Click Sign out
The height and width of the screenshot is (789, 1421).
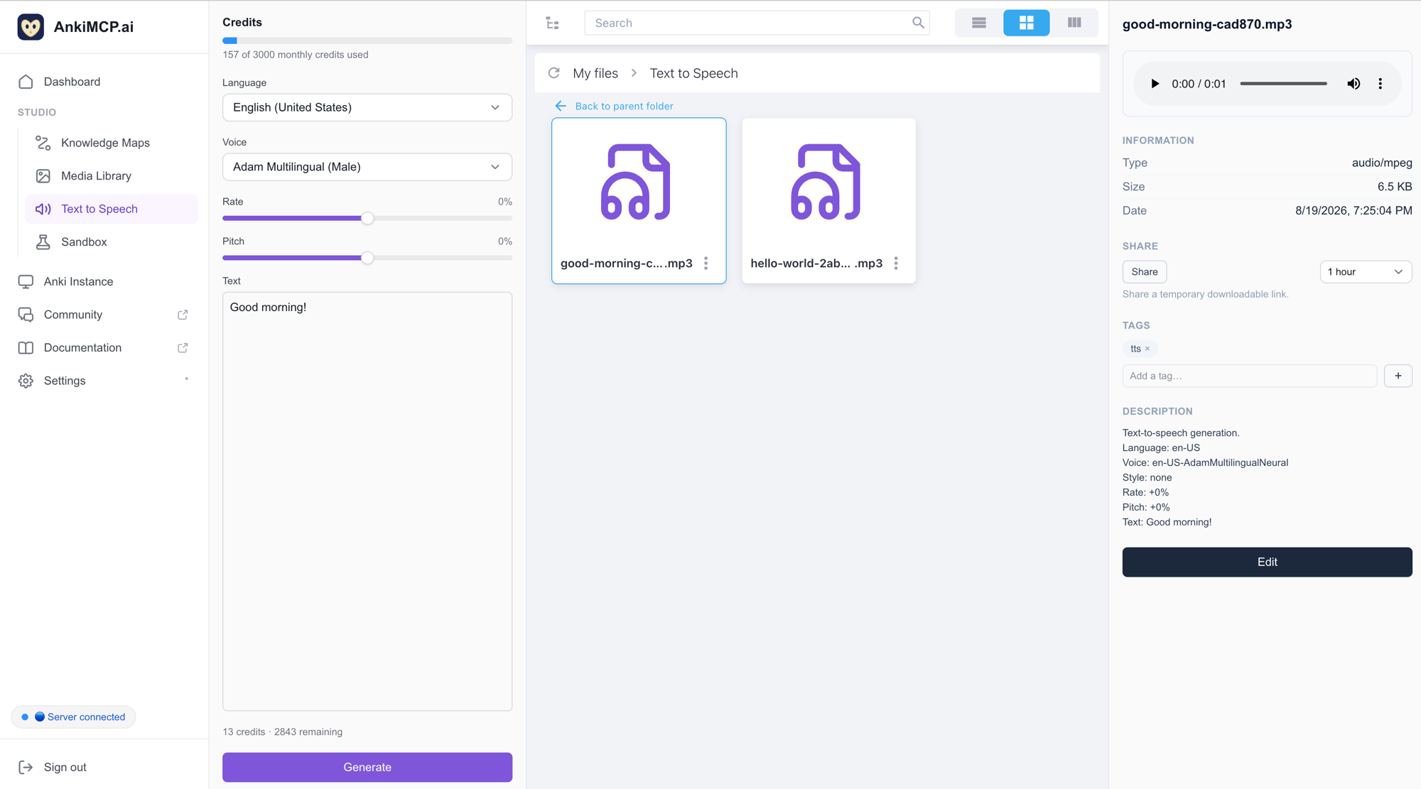65,767
